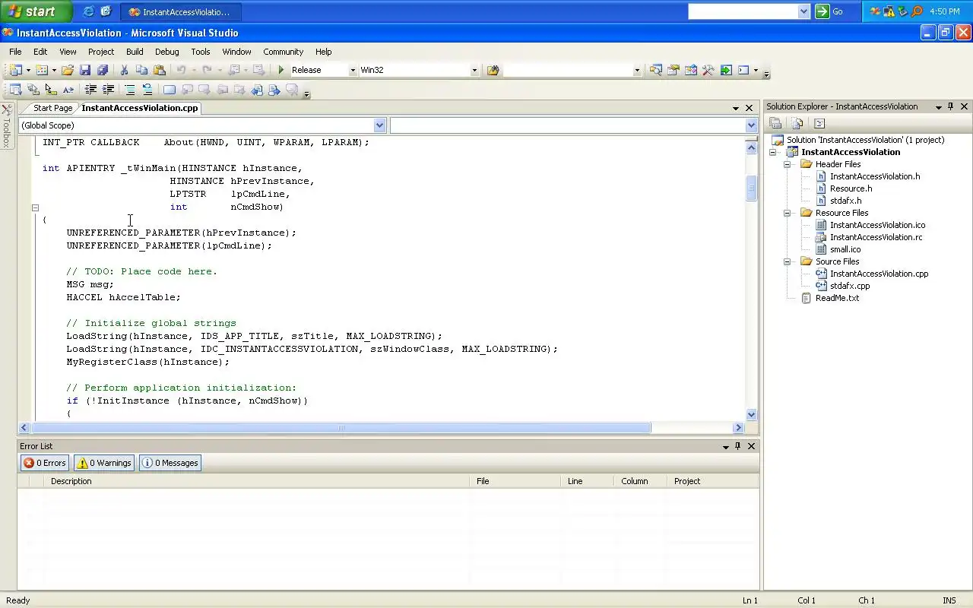Click the Decrease Line Indent icon

[x=90, y=90]
